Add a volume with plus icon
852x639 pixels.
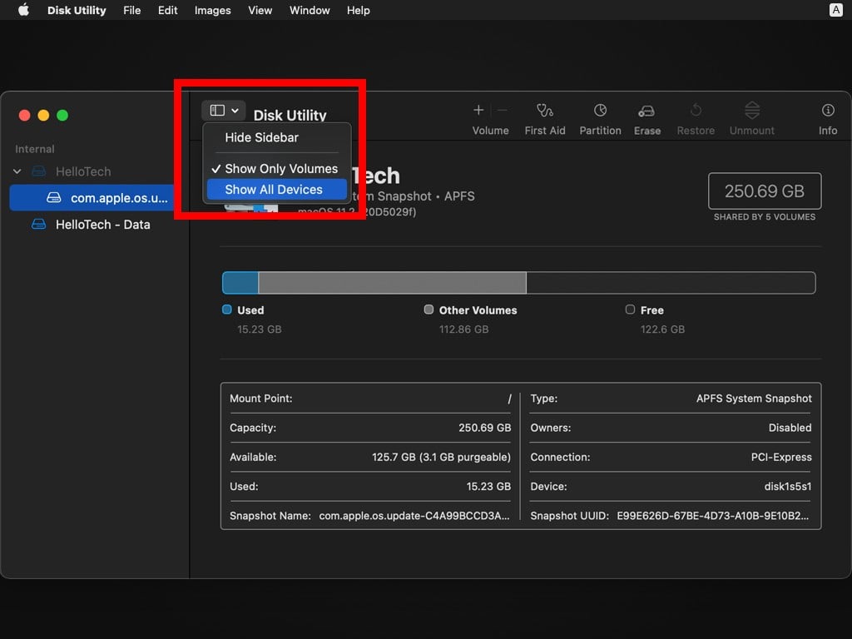[478, 110]
